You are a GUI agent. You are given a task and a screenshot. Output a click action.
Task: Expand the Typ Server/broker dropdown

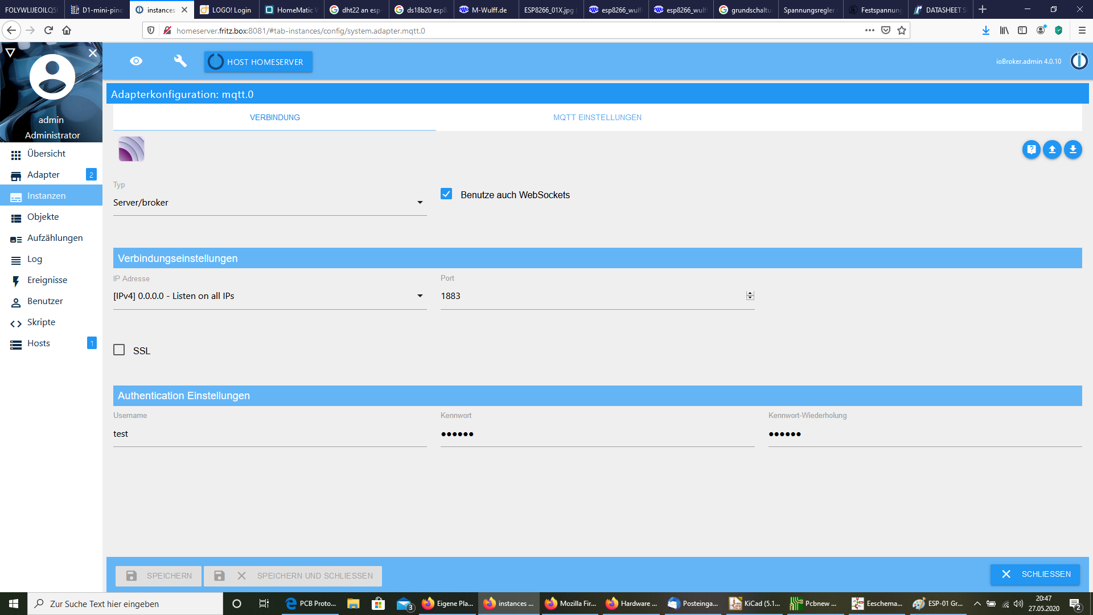click(x=269, y=203)
